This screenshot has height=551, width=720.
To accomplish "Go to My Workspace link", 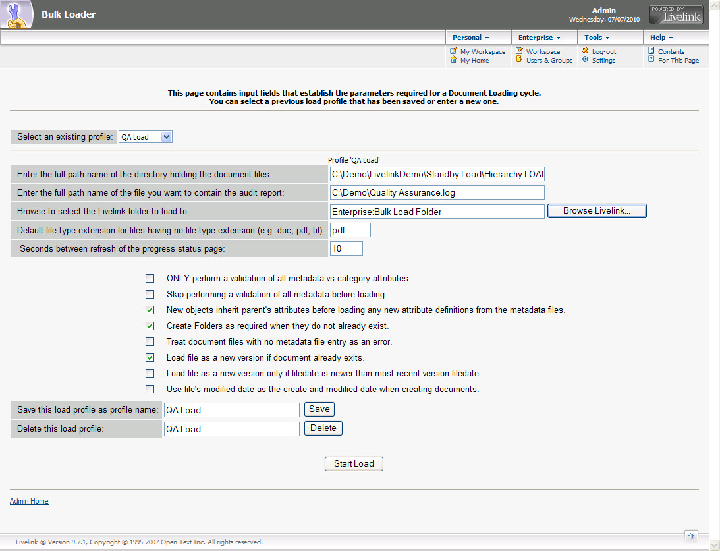I will 483,52.
